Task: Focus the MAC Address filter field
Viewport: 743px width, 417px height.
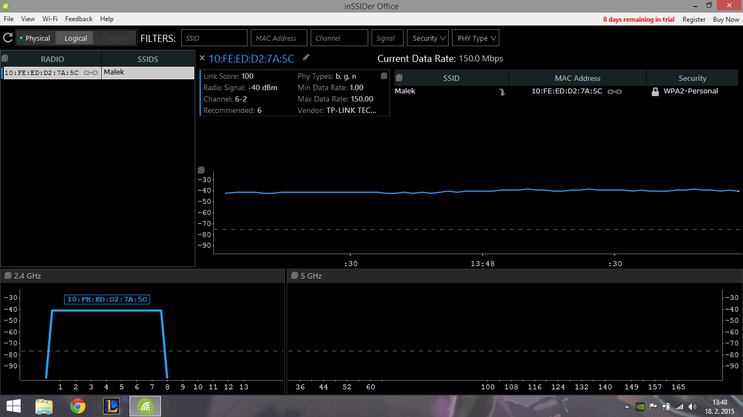Action: pyautogui.click(x=279, y=38)
